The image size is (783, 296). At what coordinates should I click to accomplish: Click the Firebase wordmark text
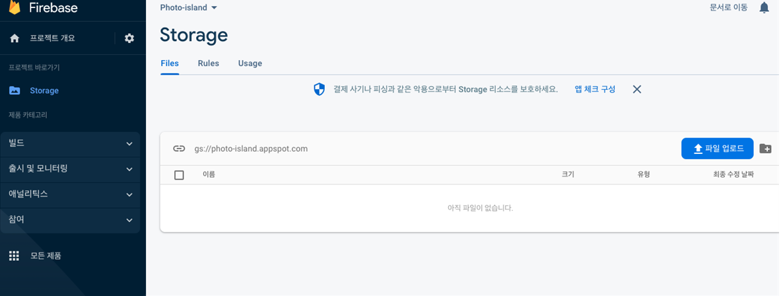coord(53,7)
